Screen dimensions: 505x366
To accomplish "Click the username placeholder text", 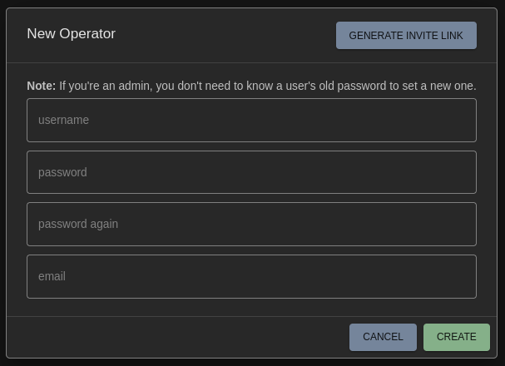I will [63, 120].
